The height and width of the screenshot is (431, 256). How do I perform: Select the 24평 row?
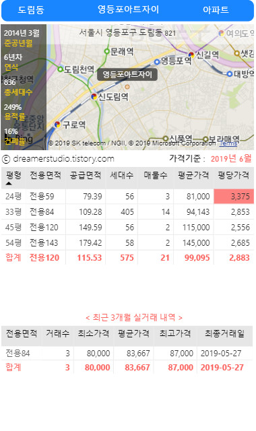point(127,196)
